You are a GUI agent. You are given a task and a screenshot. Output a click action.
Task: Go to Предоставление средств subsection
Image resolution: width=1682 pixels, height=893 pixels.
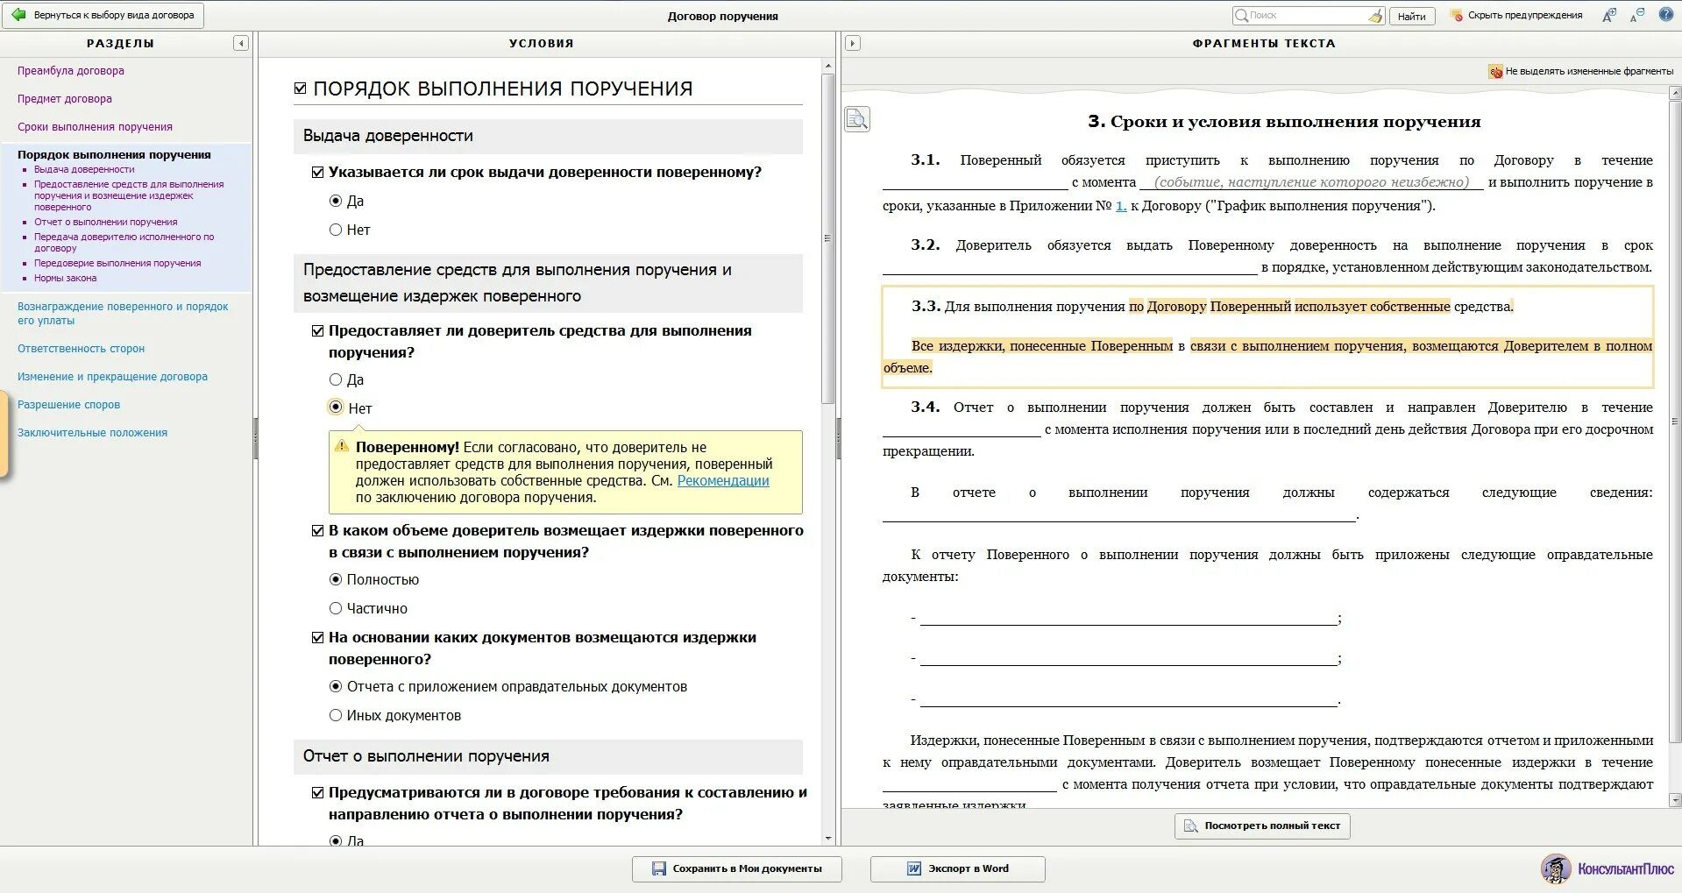point(129,195)
